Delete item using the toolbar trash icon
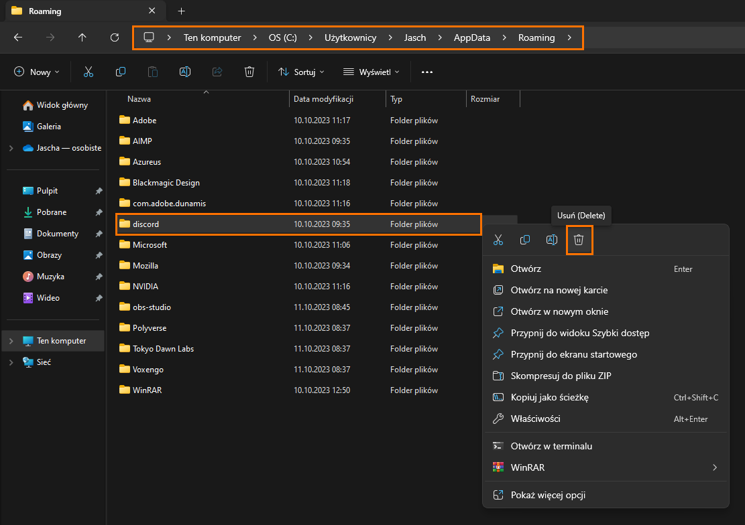This screenshot has height=525, width=745. pos(249,72)
